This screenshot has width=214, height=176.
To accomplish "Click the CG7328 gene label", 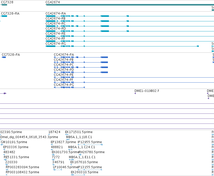I will (7, 2).
